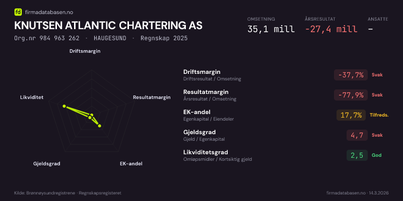This screenshot has width=403, height=201.
Task: Click the Resultatmargin axis label on radar chart
Action: pos(152,97)
